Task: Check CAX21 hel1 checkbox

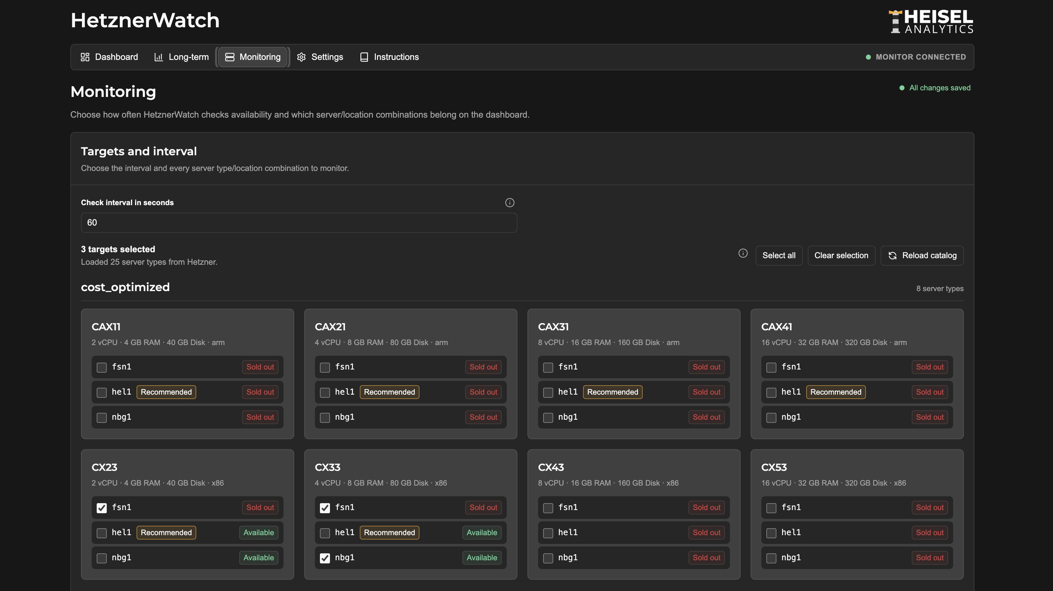Action: click(325, 392)
